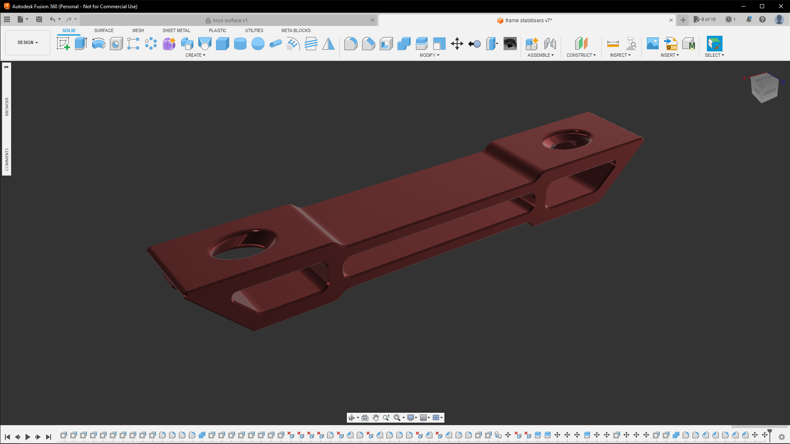790x444 pixels.
Task: Select the Mirror tool icon
Action: pos(328,44)
